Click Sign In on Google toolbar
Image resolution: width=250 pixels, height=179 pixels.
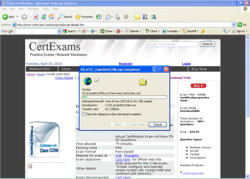coord(238,31)
